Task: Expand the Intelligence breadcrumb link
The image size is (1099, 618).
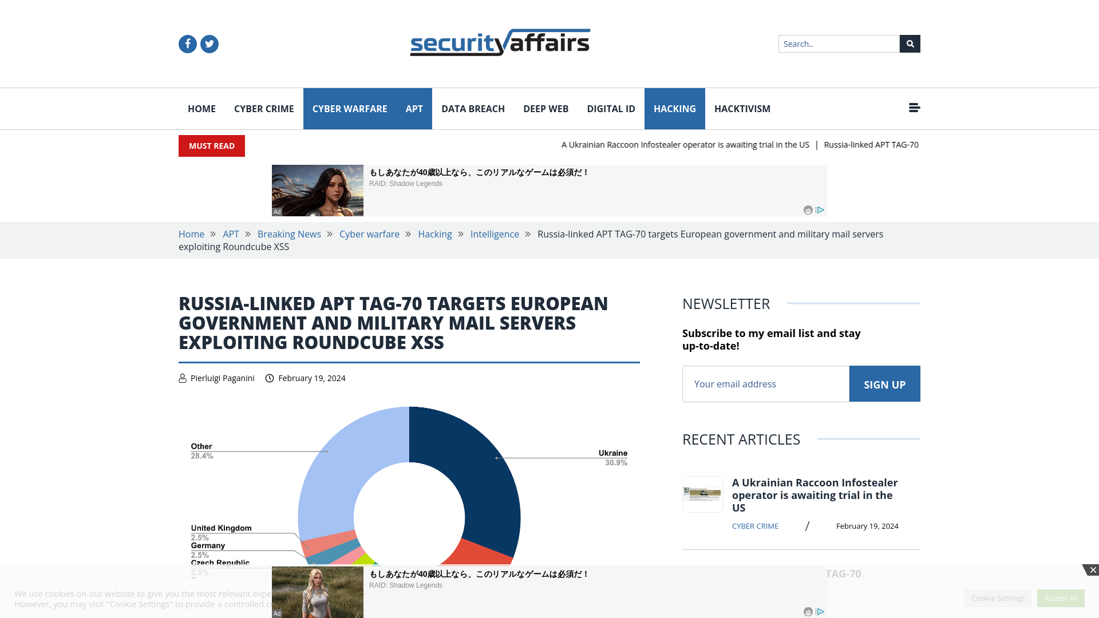Action: [x=495, y=234]
